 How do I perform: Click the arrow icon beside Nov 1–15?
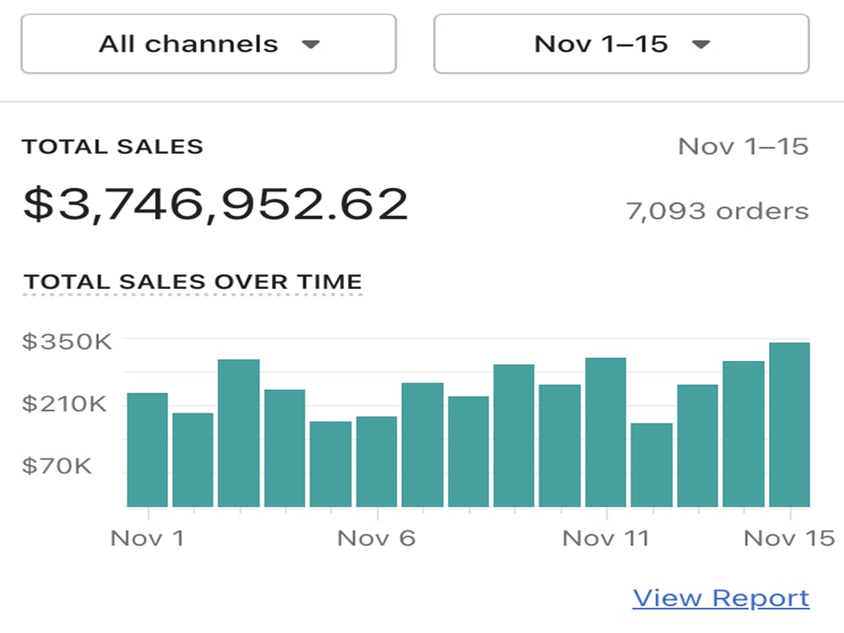[x=701, y=44]
